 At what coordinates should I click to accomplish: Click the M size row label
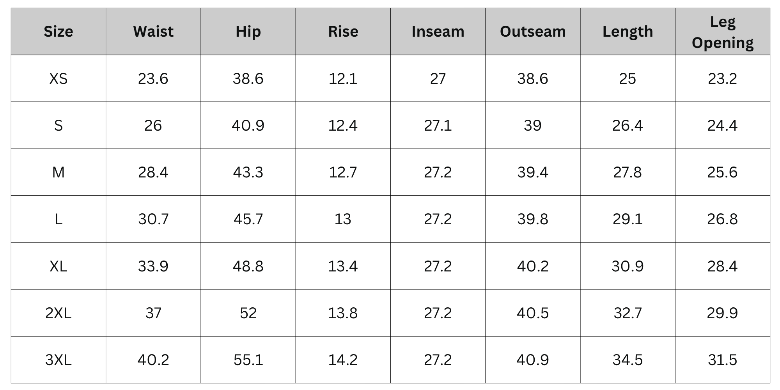click(58, 172)
